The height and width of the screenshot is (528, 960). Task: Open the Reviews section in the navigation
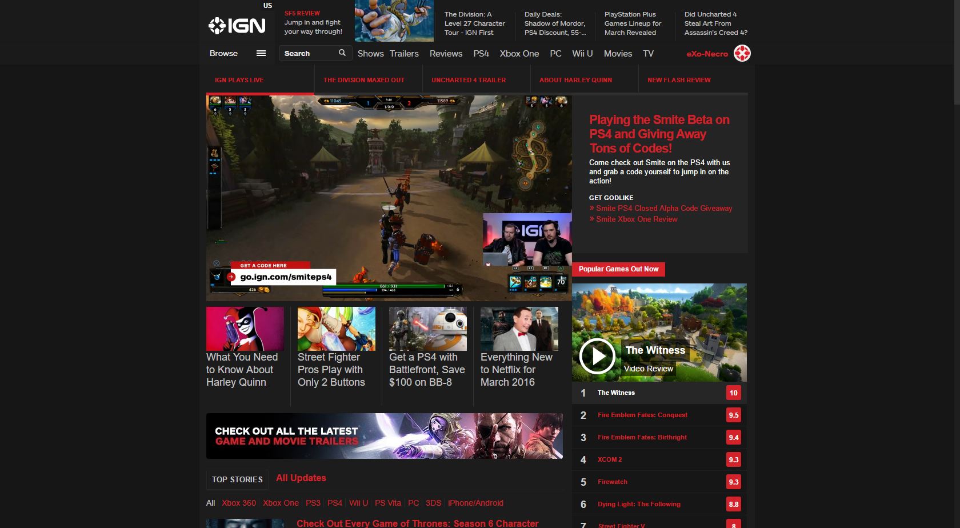(446, 53)
